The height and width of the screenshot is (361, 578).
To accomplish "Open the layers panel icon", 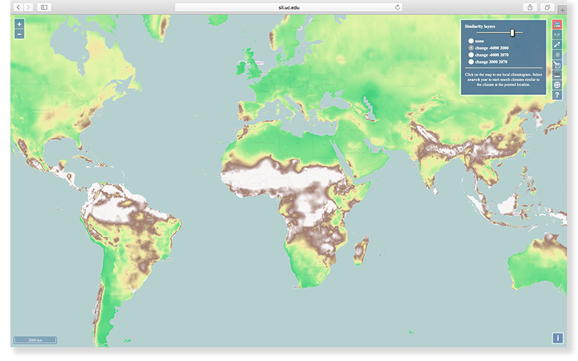I will pos(557,24).
